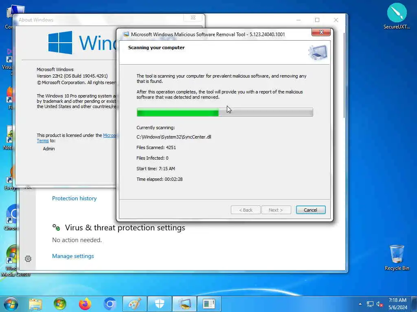
Task: Minimize the Windows Security window
Action: [x=298, y=20]
